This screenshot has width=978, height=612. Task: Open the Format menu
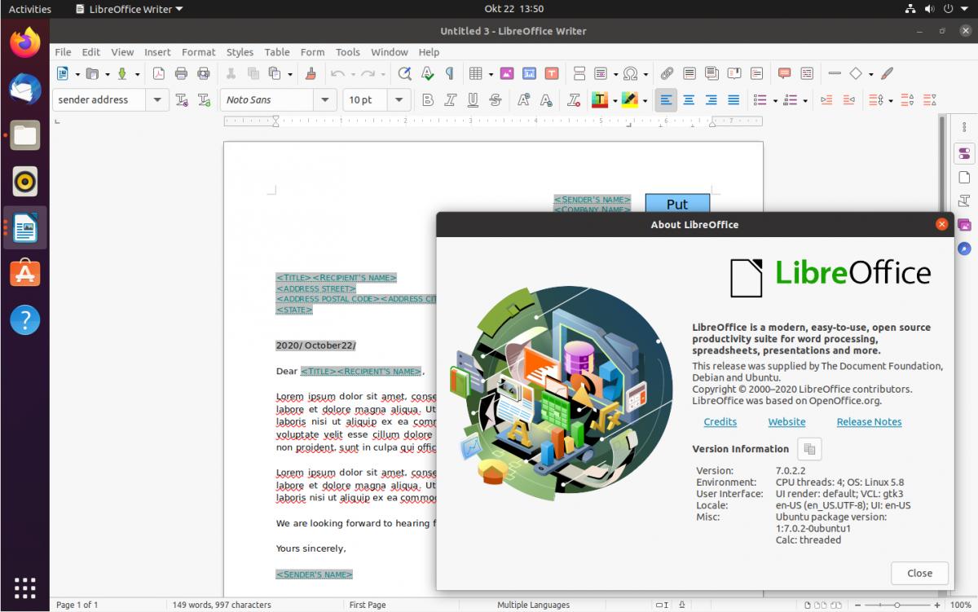[x=198, y=52]
